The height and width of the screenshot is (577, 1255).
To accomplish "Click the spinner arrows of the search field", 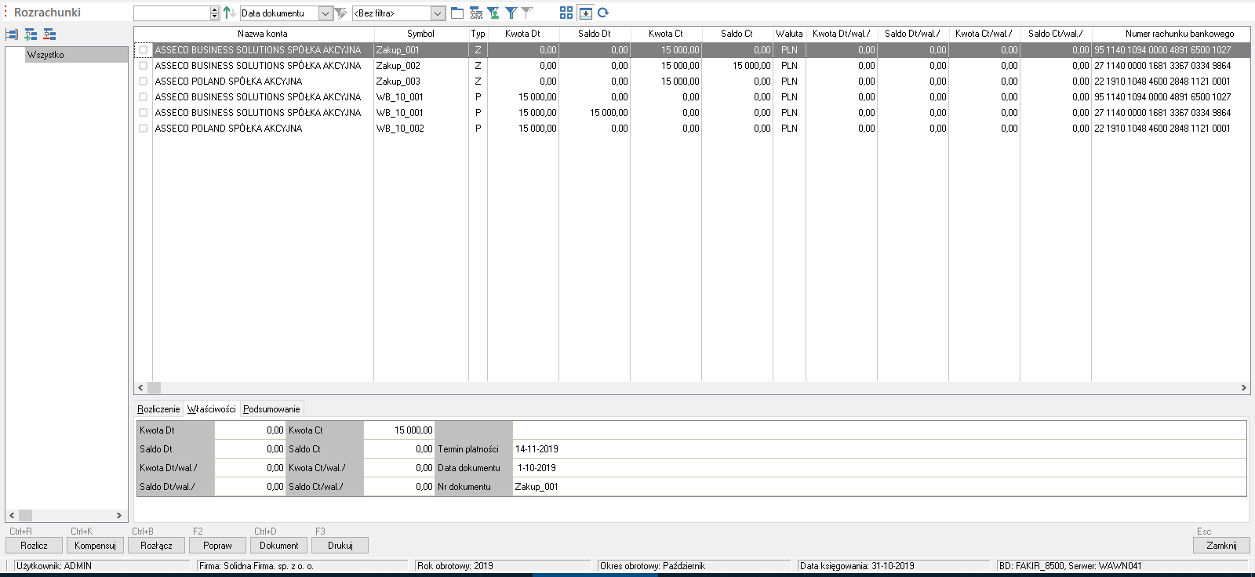I will (215, 13).
